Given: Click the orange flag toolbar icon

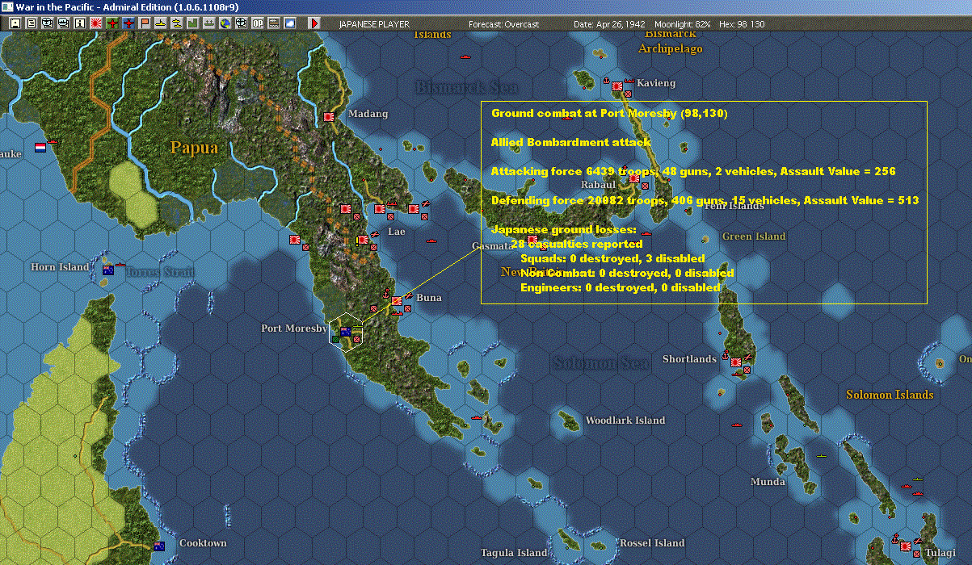Looking at the screenshot, I should click(145, 23).
